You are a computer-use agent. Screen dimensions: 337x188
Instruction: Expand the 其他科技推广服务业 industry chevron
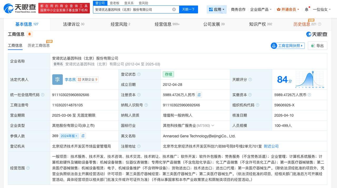(x=213, y=126)
